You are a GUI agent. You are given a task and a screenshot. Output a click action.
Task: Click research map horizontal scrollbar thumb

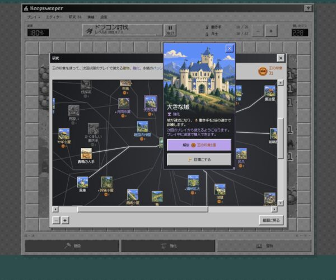click(142, 209)
